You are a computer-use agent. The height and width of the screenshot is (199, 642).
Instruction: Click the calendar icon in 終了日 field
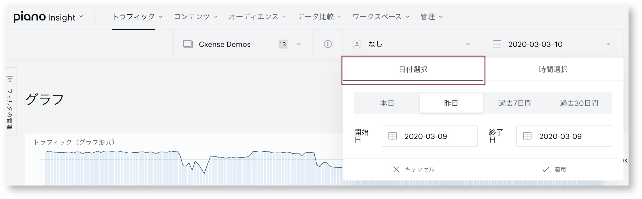pyautogui.click(x=527, y=136)
